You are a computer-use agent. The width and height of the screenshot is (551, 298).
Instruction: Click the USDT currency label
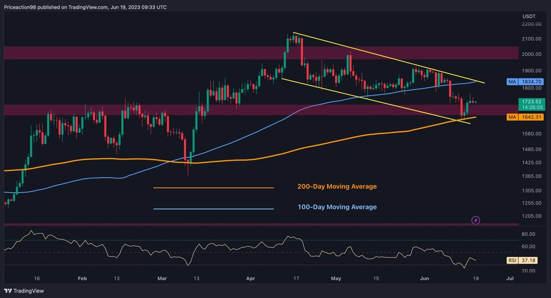(529, 16)
